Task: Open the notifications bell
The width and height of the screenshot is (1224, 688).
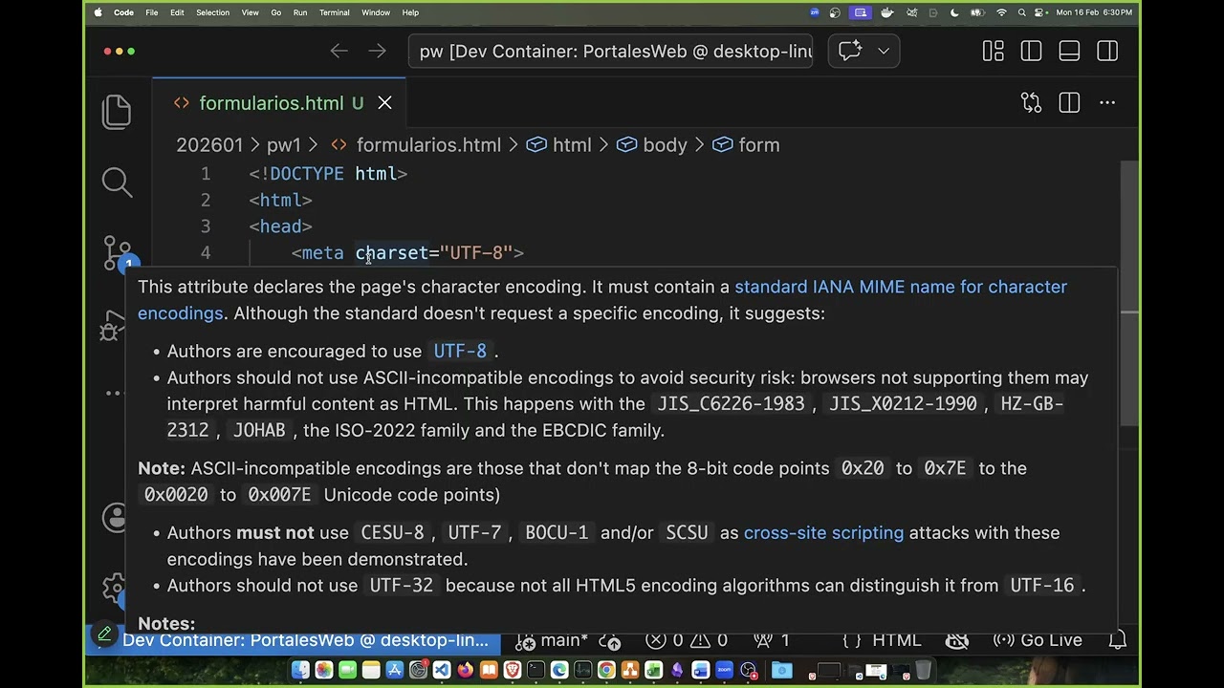Action: [x=1116, y=639]
